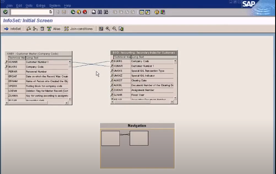The width and height of the screenshot is (276, 174).
Task: Open the Edit menu
Action: click(19, 6)
